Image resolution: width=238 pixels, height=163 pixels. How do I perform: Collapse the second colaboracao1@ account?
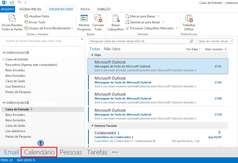pyautogui.click(x=4, y=103)
